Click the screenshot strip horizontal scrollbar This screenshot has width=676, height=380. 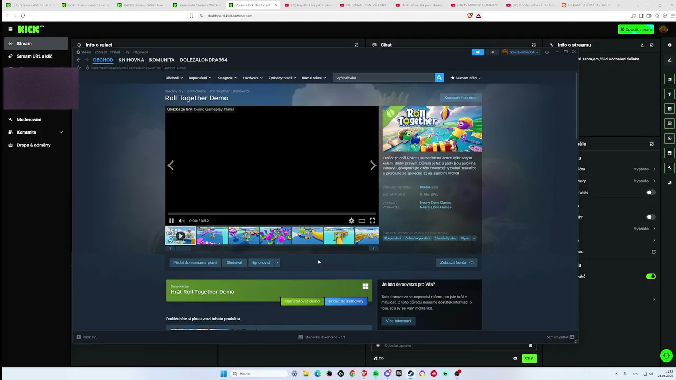click(x=272, y=248)
